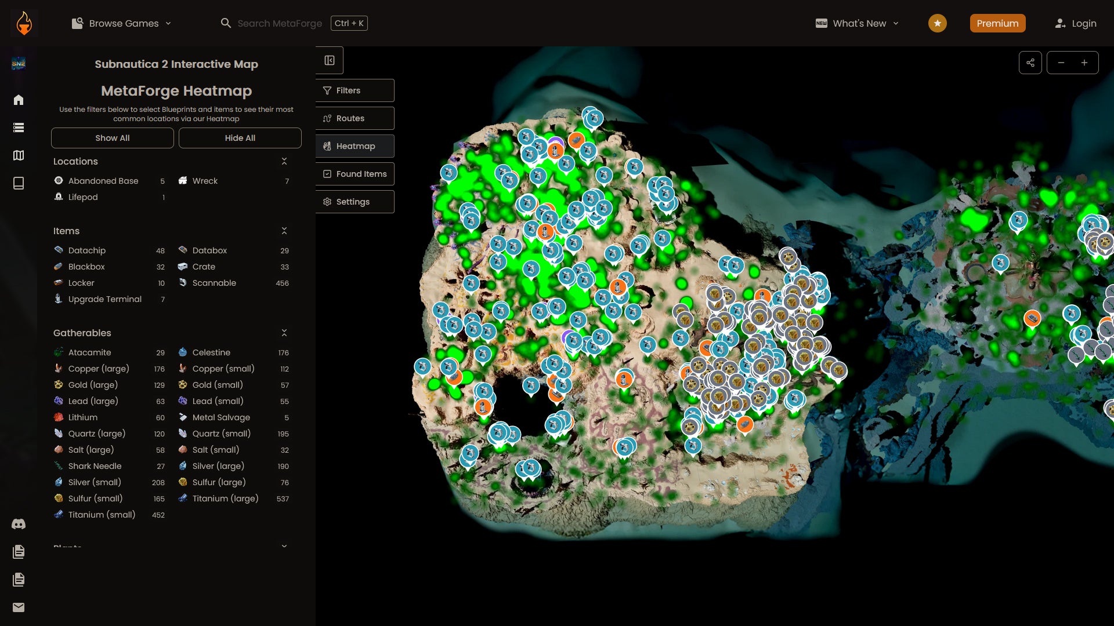Expand the Plants section chevron
Image resolution: width=1114 pixels, height=626 pixels.
pos(284,546)
